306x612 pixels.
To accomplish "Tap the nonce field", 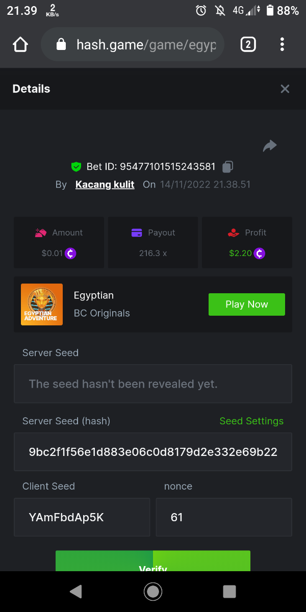I will click(x=223, y=517).
